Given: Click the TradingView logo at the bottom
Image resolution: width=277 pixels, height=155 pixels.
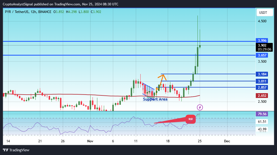Looking at the screenshot, I should [x=16, y=150].
